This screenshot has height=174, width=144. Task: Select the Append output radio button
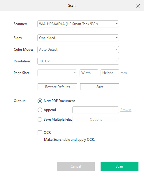[x=40, y=110]
